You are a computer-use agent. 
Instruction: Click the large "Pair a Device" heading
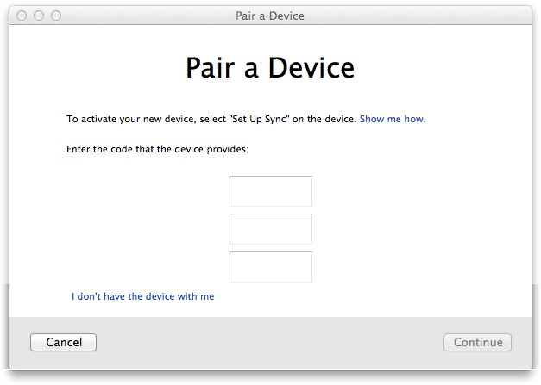coord(270,68)
